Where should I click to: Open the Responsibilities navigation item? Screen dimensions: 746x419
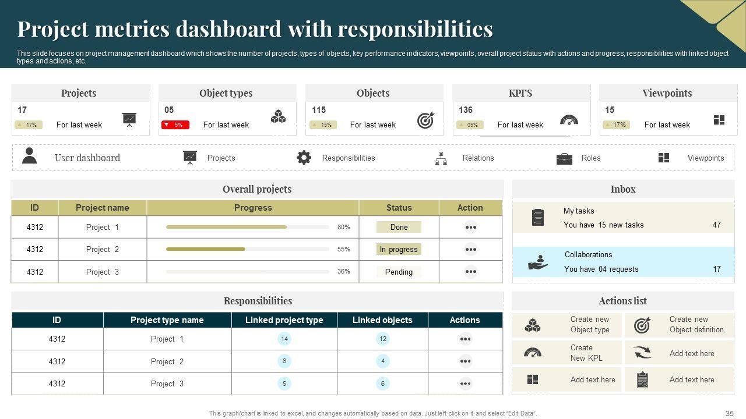(x=349, y=158)
